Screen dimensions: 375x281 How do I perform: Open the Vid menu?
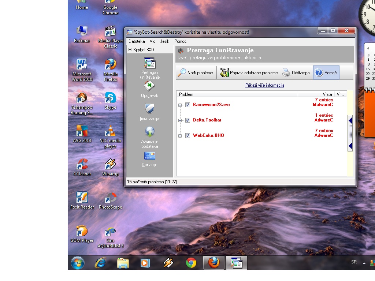pyautogui.click(x=153, y=41)
